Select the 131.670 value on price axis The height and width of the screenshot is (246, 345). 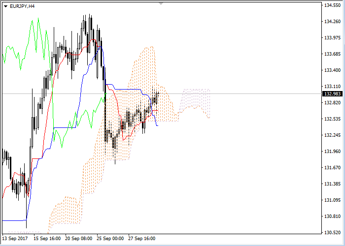pyautogui.click(x=332, y=168)
